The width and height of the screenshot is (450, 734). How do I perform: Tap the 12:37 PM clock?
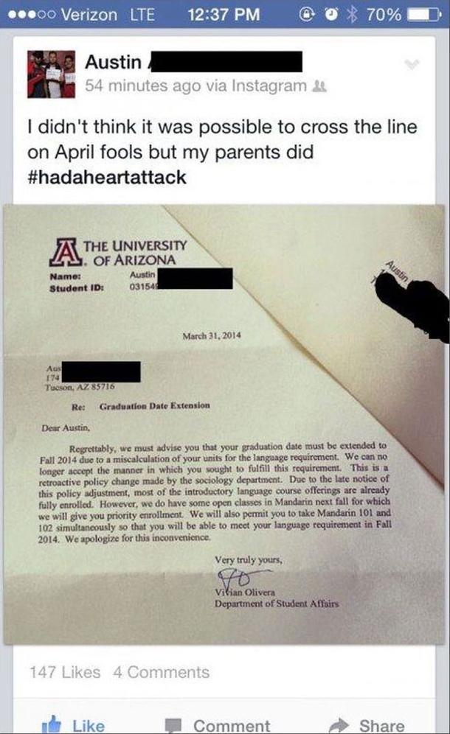click(x=224, y=15)
